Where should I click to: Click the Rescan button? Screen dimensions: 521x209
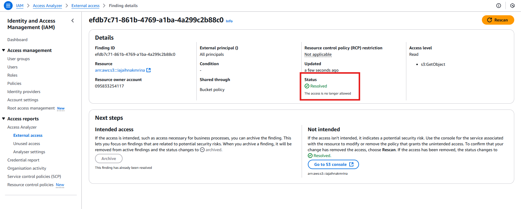tap(498, 20)
